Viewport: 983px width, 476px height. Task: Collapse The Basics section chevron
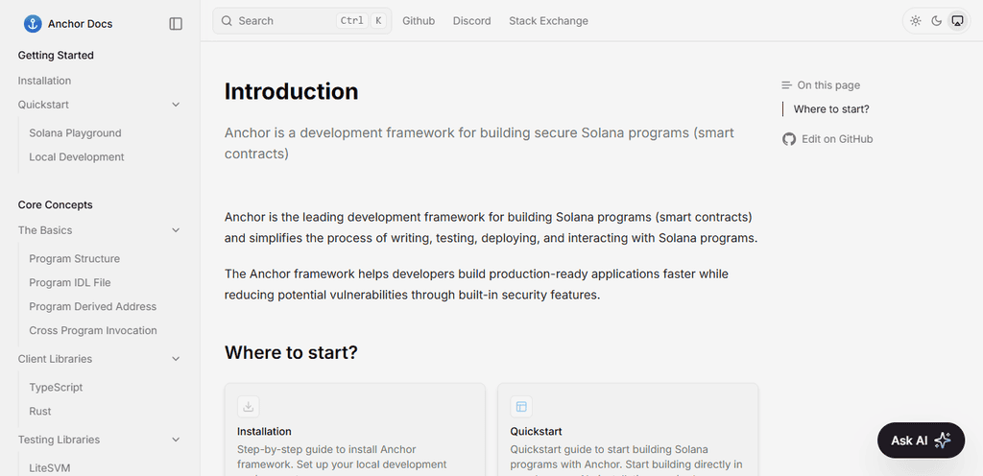pyautogui.click(x=177, y=230)
